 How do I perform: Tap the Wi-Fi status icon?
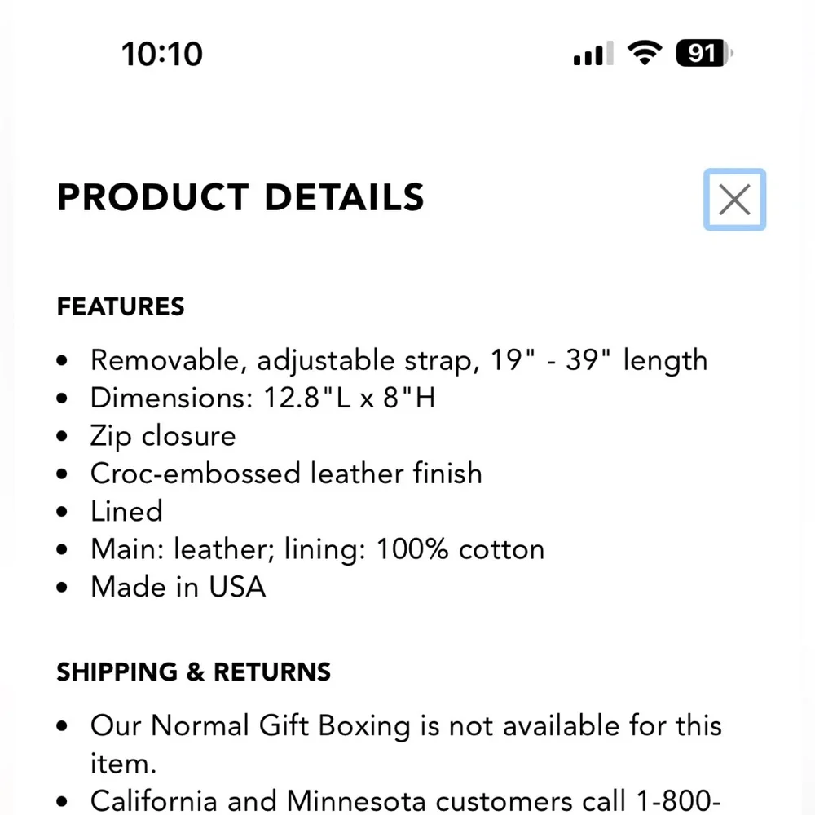point(644,54)
